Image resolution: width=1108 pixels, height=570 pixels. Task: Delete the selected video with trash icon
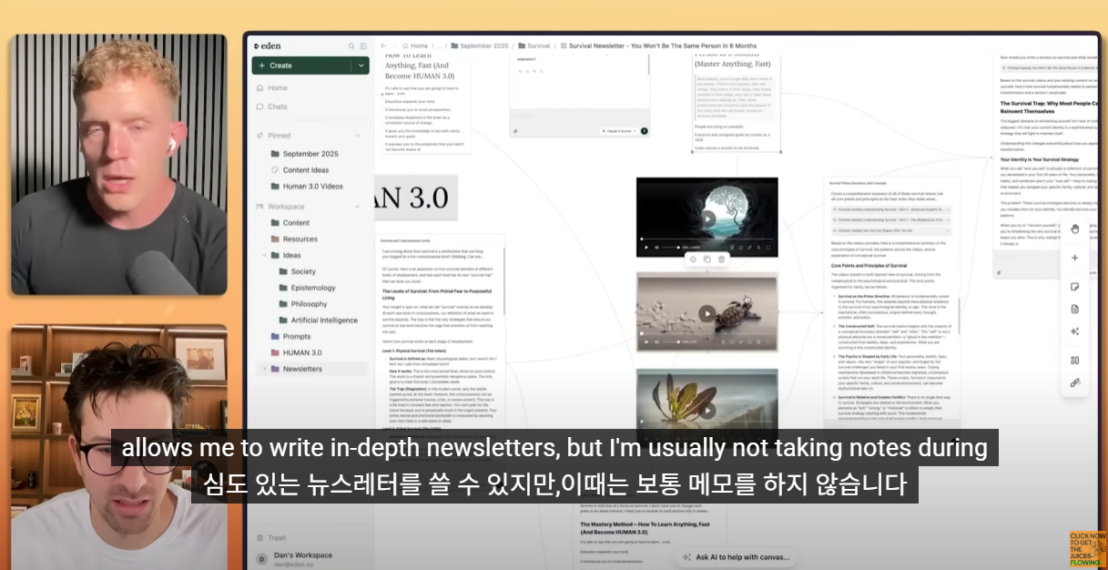pyautogui.click(x=721, y=260)
